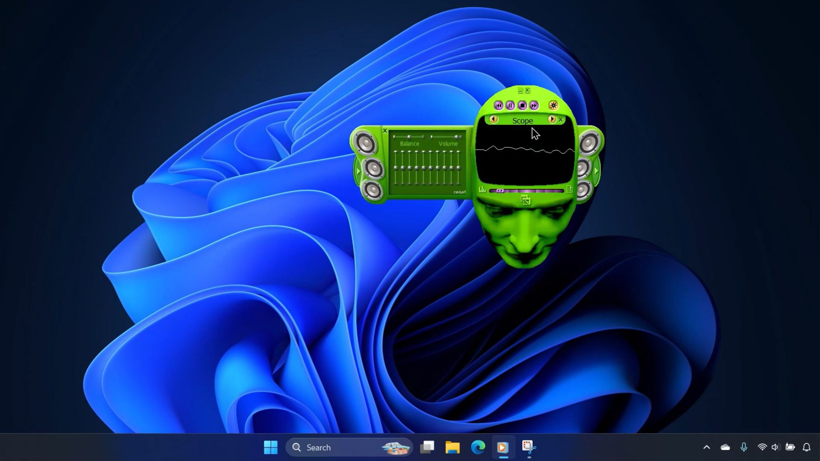This screenshot has height=461, width=820.
Task: Click the Scope visualization label
Action: [x=522, y=121]
